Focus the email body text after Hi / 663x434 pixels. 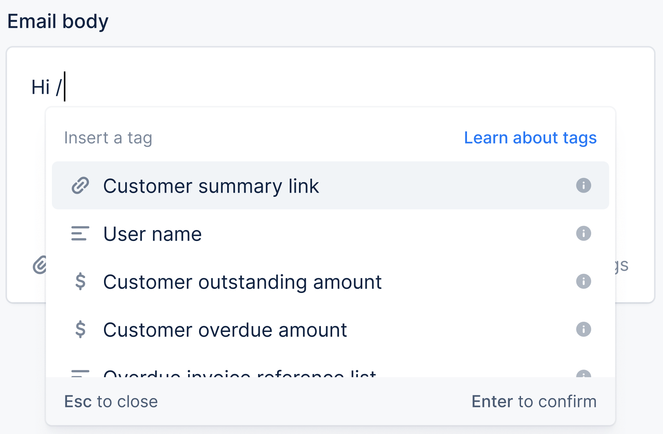point(330,87)
